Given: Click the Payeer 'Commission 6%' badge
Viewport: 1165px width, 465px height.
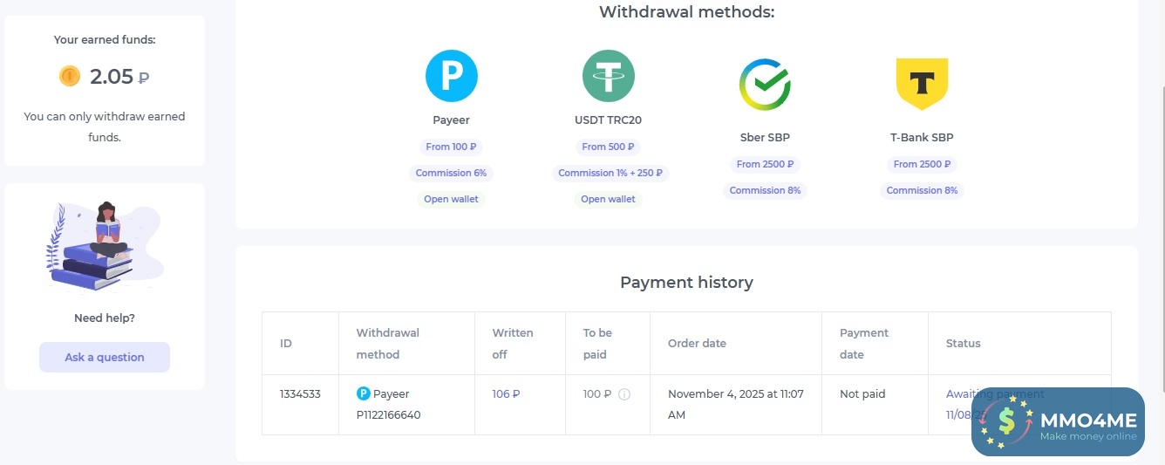Looking at the screenshot, I should coord(451,173).
